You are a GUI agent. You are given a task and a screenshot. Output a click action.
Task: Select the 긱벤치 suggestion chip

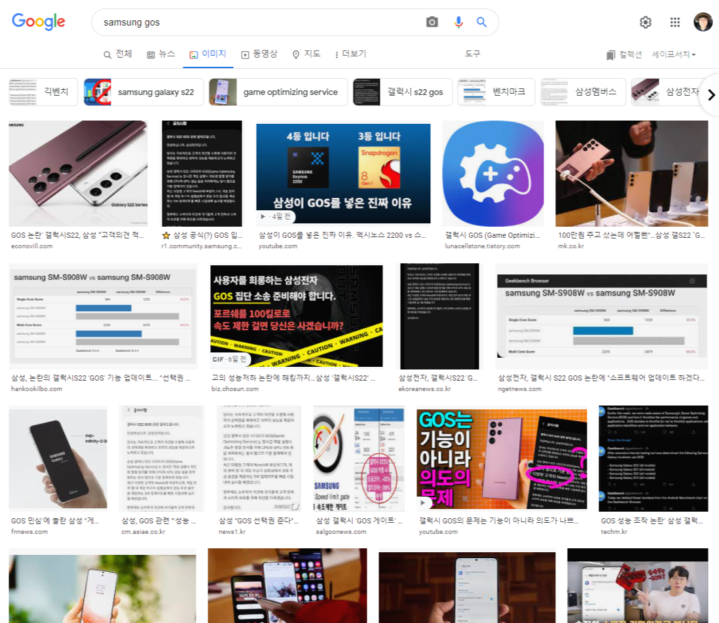point(43,92)
